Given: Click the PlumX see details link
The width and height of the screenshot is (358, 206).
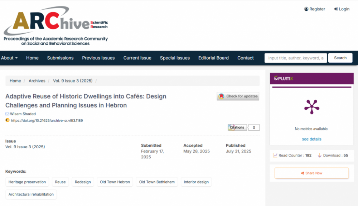Looking at the screenshot, I should click(311, 139).
